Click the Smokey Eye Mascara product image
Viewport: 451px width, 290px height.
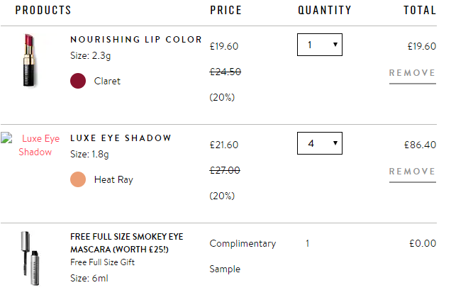(30, 258)
